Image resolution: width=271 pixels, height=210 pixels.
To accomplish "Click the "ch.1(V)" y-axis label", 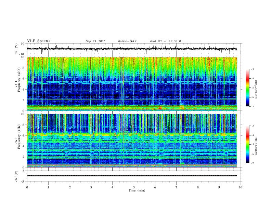I will [x=16, y=49].
